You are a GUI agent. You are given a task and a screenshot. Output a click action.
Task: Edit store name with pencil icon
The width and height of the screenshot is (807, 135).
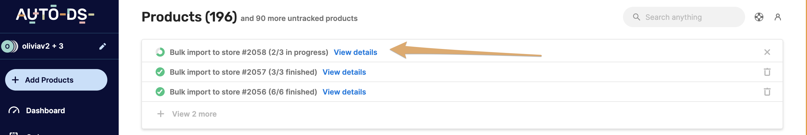click(x=103, y=46)
